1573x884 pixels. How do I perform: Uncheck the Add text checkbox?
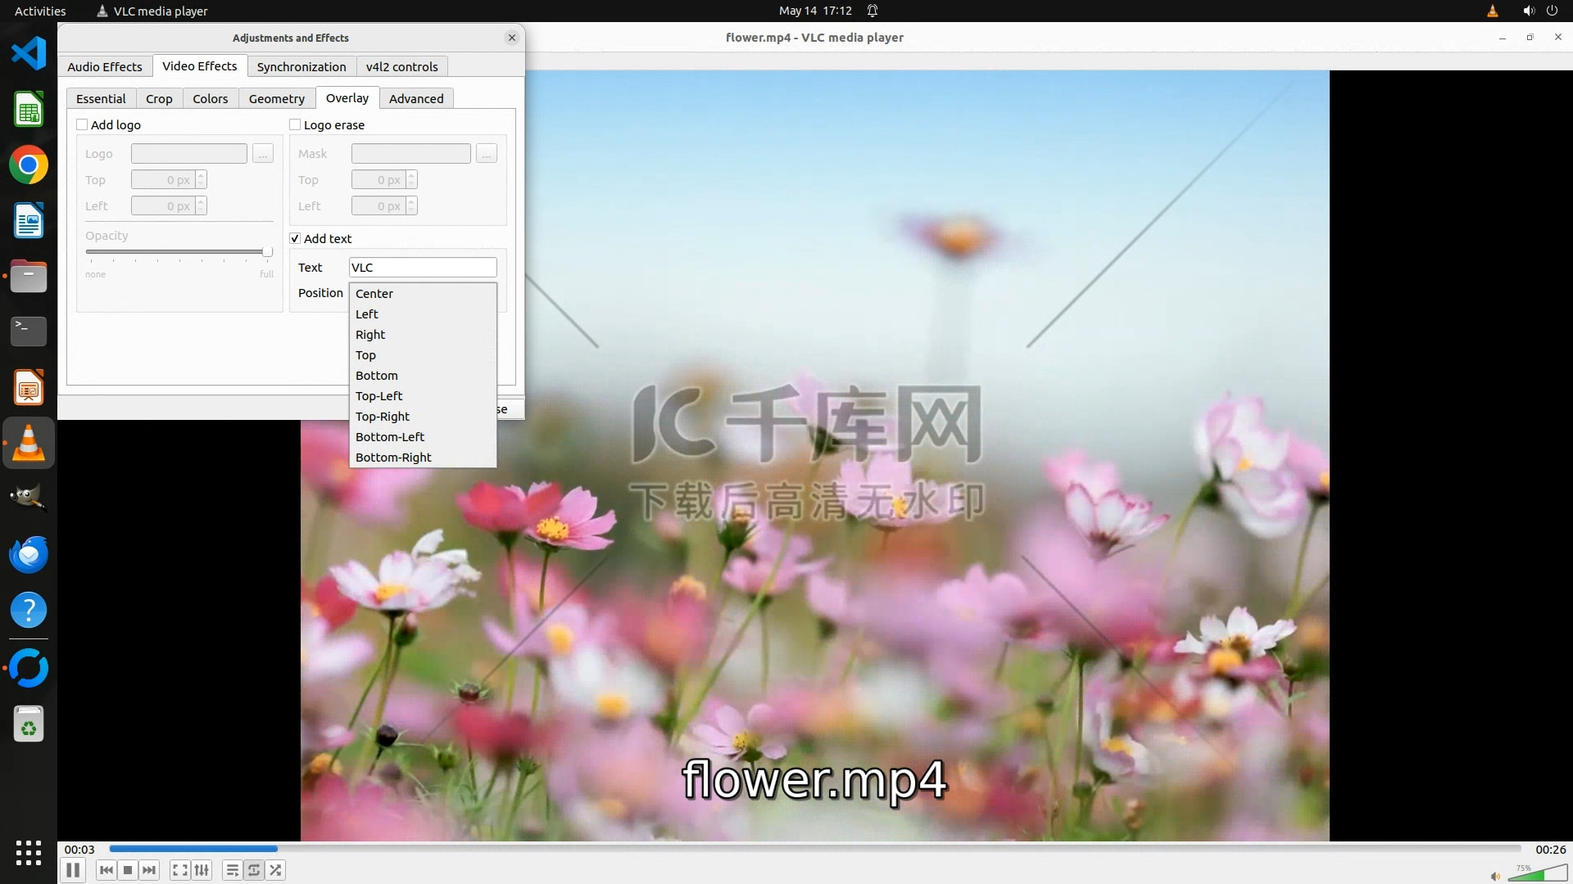[x=295, y=238]
